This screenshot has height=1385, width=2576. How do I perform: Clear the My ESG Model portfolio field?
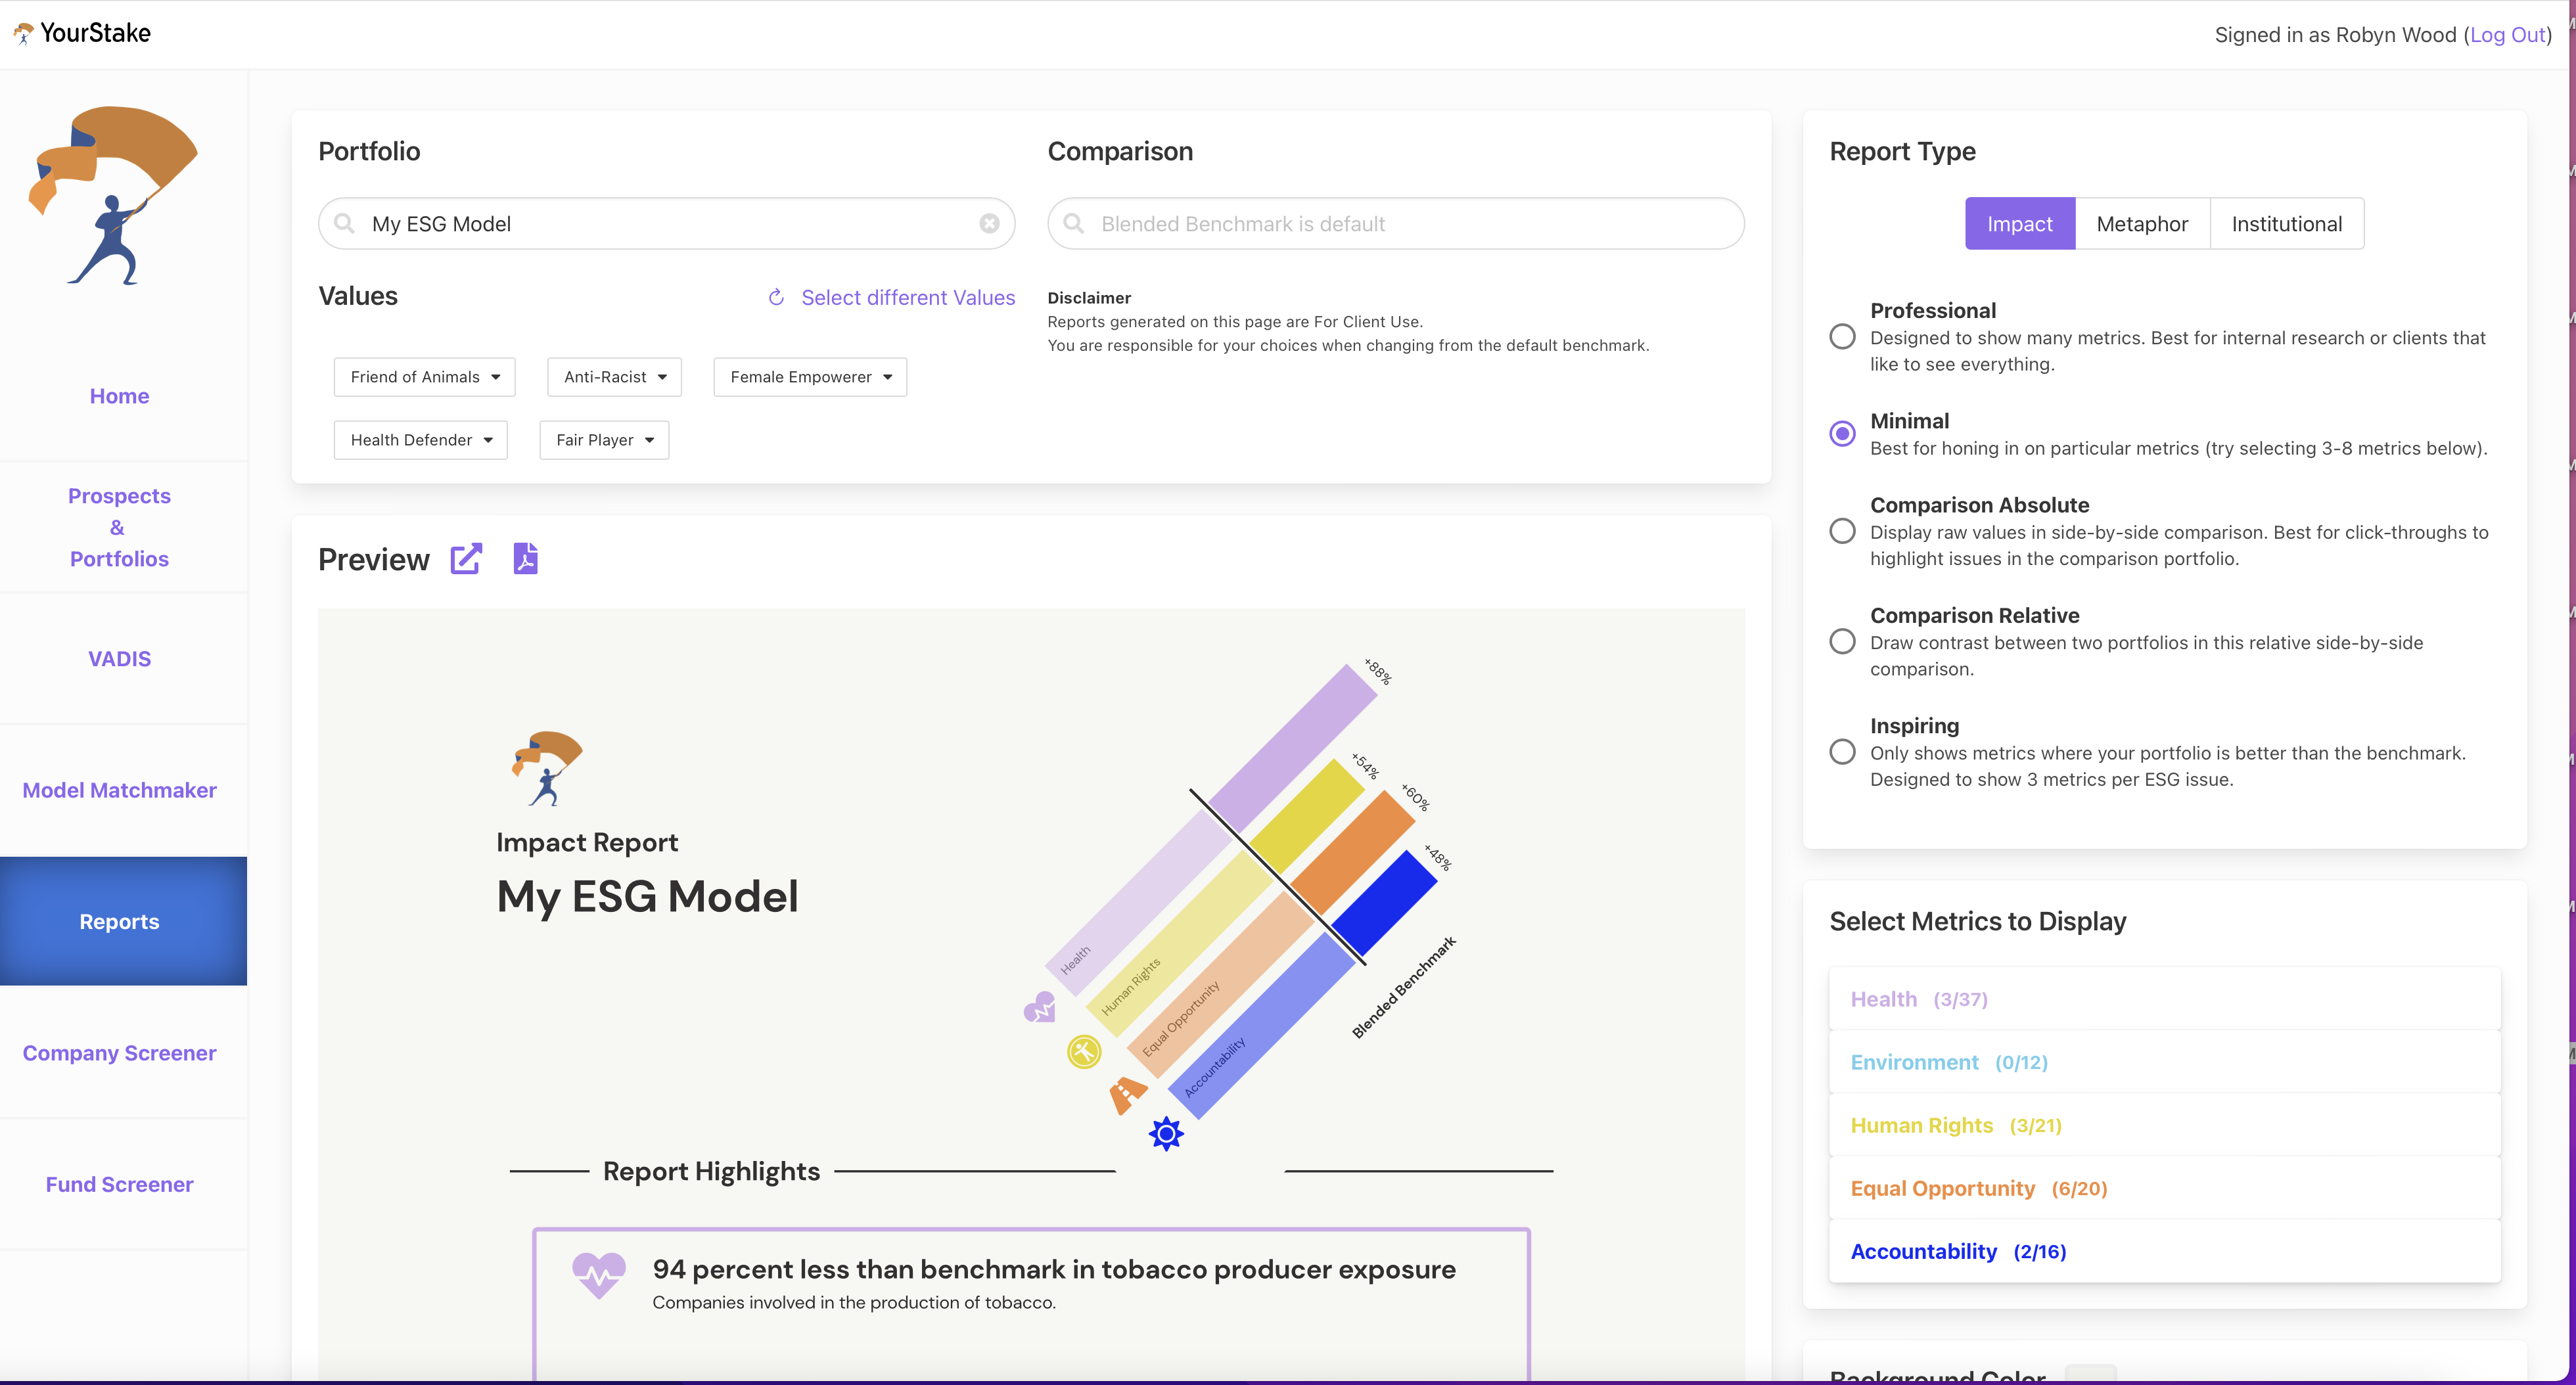989,223
